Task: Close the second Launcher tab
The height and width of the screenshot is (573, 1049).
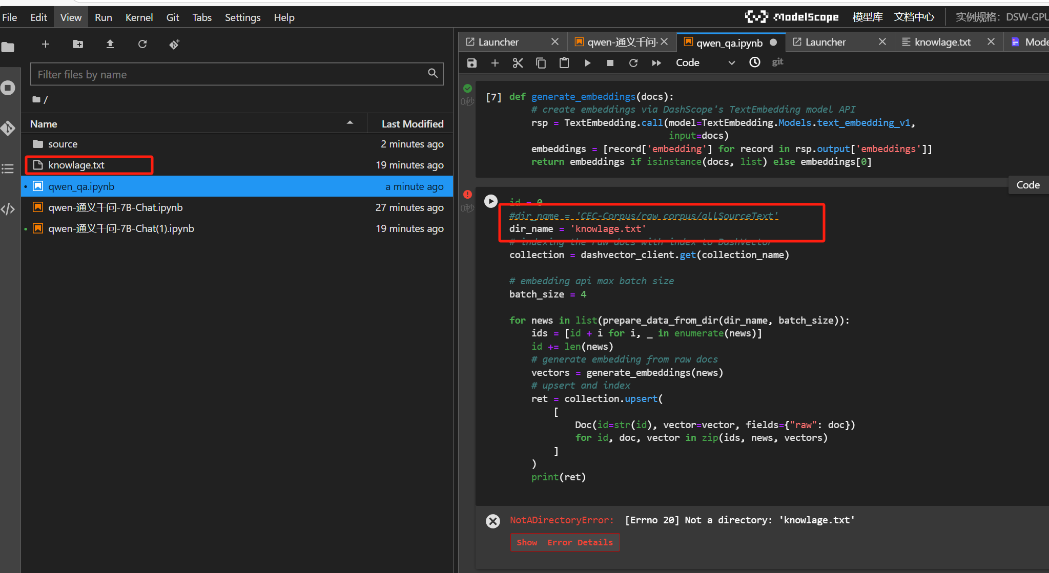Action: click(x=882, y=42)
